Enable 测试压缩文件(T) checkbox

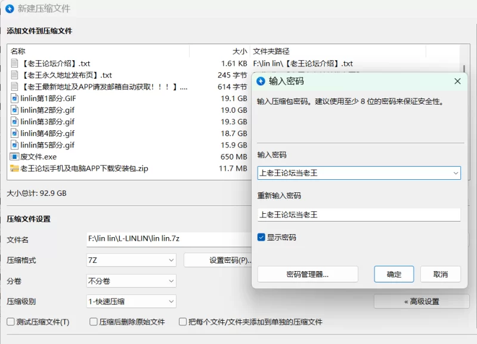click(x=11, y=321)
